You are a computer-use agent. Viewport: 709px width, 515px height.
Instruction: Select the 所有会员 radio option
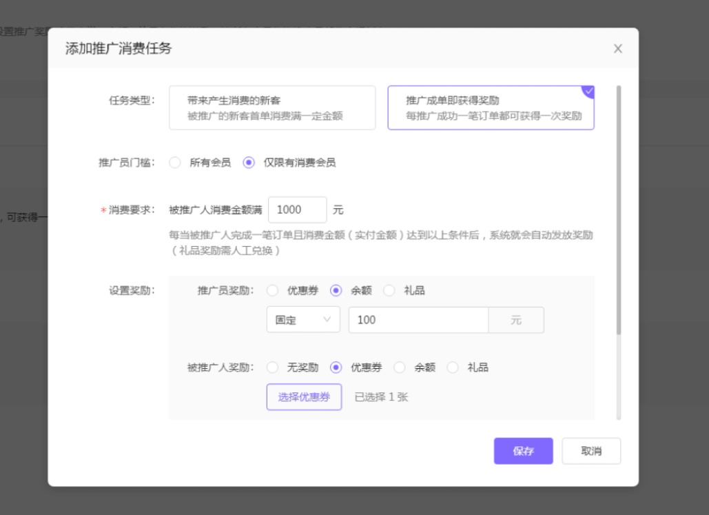(175, 163)
